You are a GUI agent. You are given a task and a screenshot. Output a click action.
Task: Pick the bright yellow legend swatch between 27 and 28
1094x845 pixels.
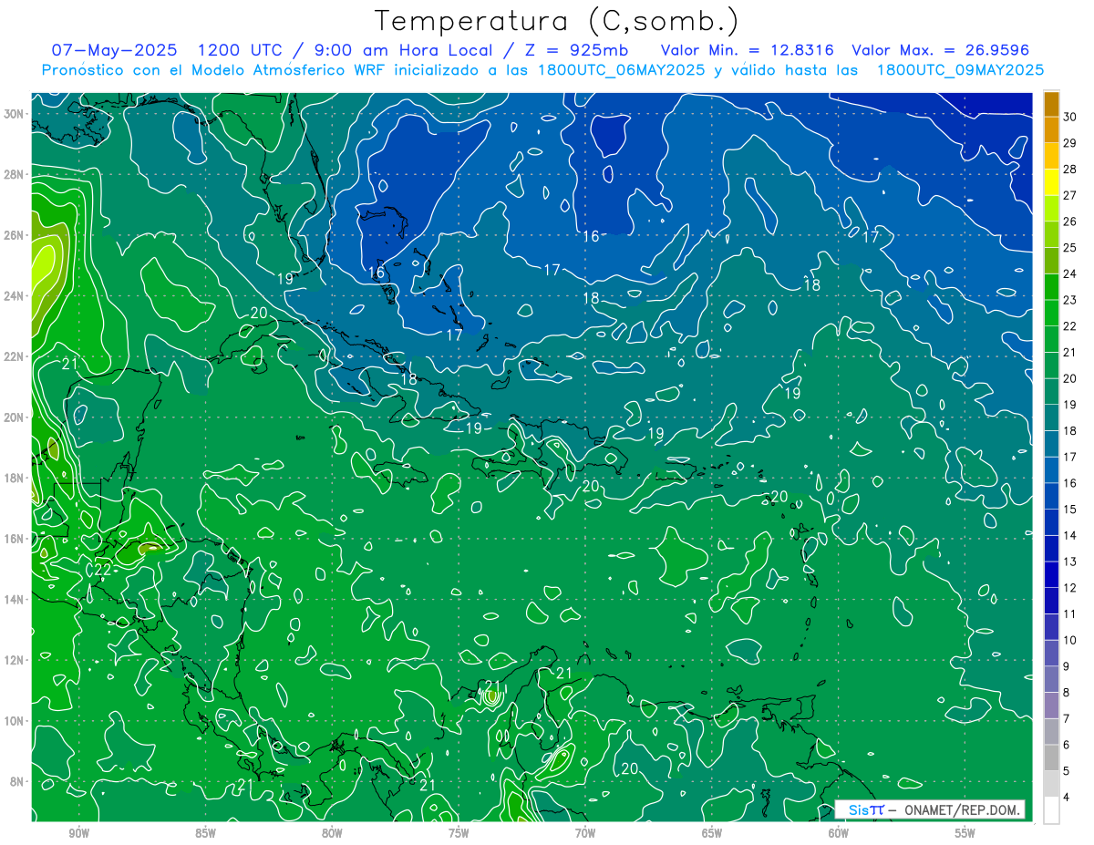click(x=1051, y=181)
